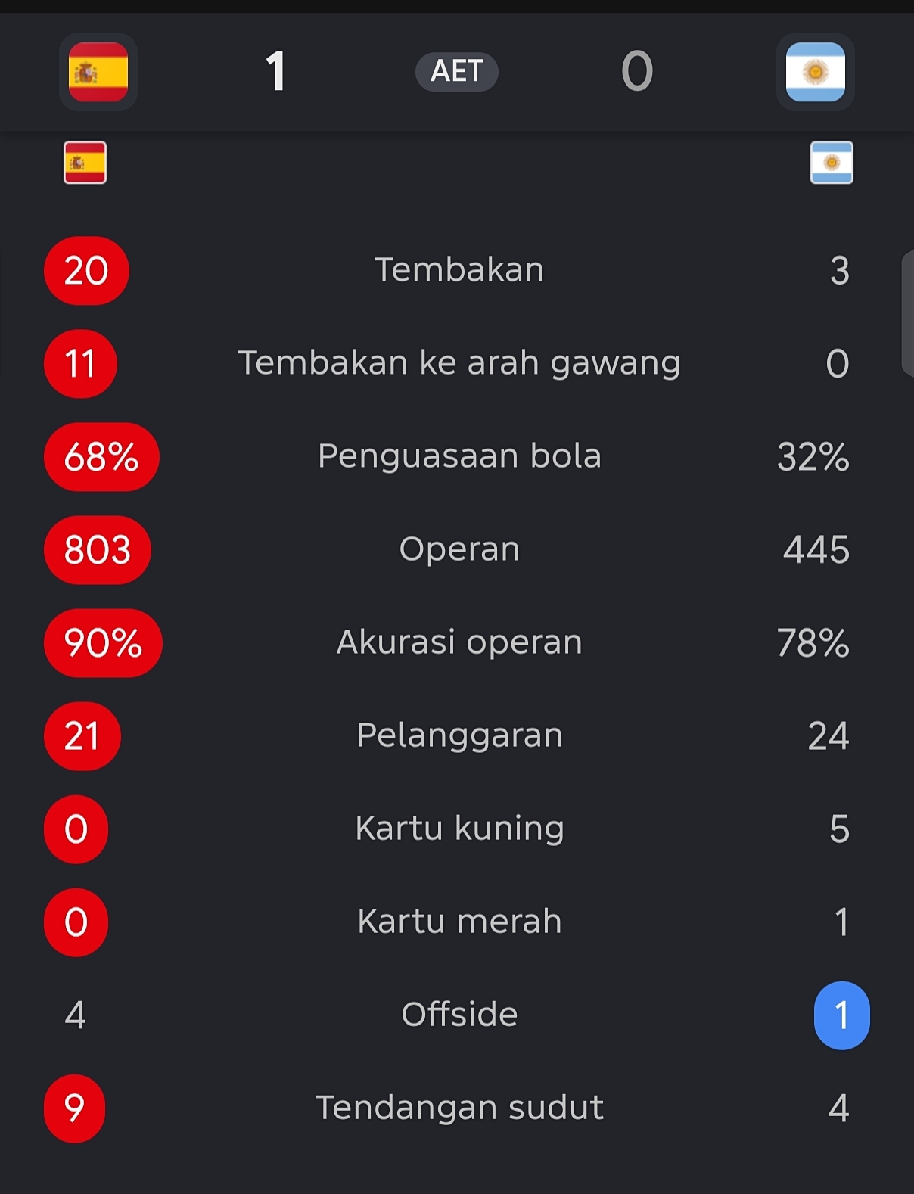Tap the red 11 shots on target badge
This screenshot has width=914, height=1194.
pos(80,364)
